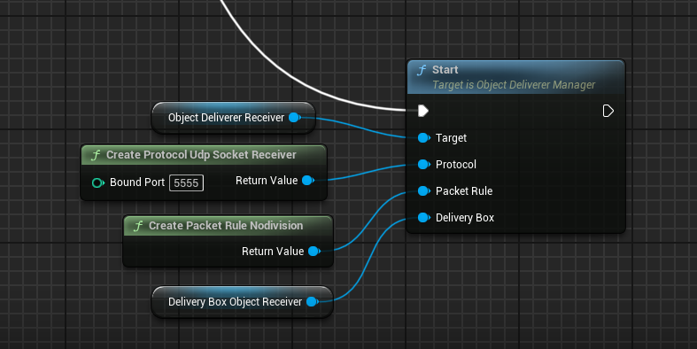697x349 pixels.
Task: Click 'Target is Object Deliverer Manager' subtitle
Action: pyautogui.click(x=514, y=85)
